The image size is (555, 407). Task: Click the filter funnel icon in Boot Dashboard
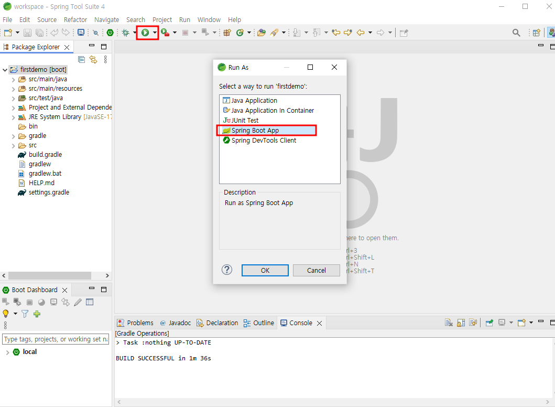click(25, 314)
